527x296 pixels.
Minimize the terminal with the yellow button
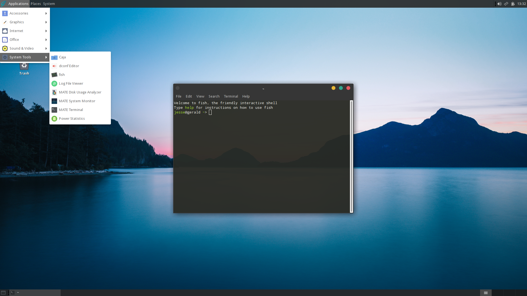[x=333, y=88]
